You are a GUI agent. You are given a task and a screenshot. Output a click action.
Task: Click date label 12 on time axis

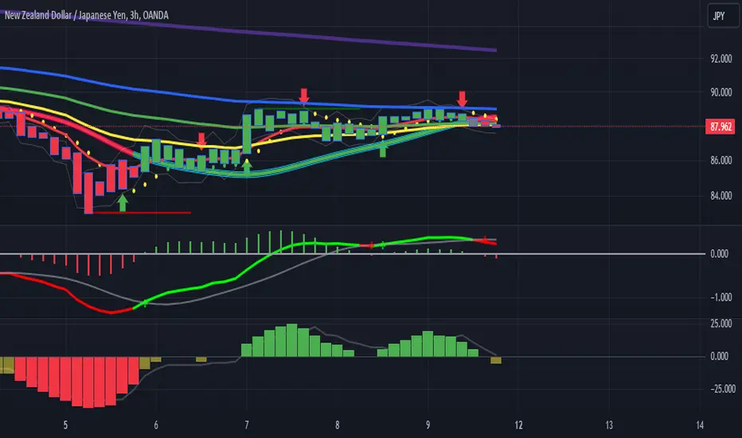pos(518,425)
